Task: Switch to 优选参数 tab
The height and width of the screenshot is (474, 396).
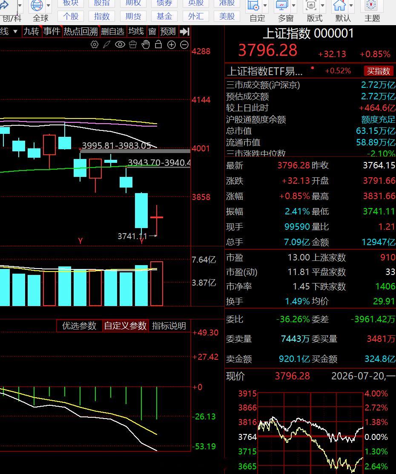Action: (x=79, y=326)
